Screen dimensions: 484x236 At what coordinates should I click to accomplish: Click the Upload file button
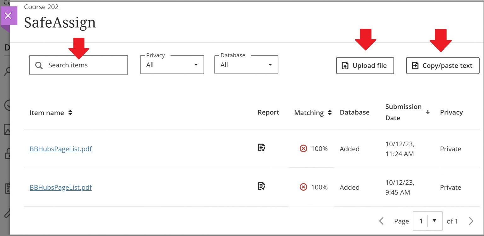point(365,65)
